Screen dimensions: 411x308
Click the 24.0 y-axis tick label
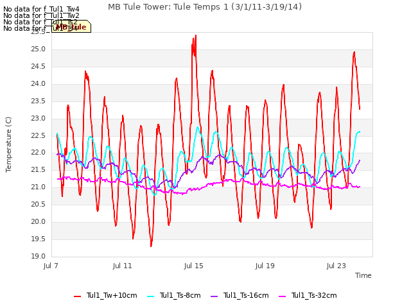click(x=39, y=84)
